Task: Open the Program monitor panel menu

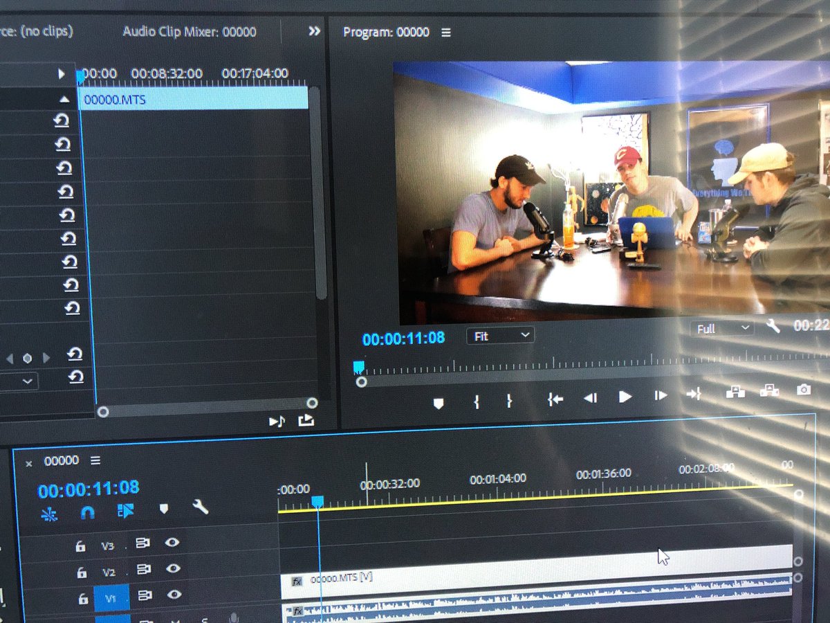Action: coord(446,33)
